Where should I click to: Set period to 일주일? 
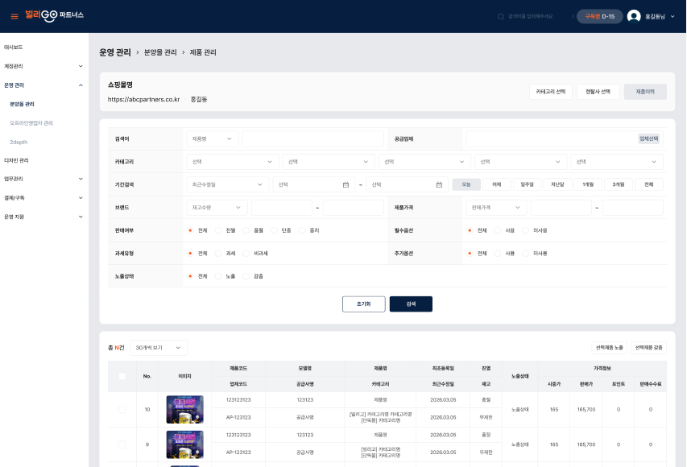point(527,185)
